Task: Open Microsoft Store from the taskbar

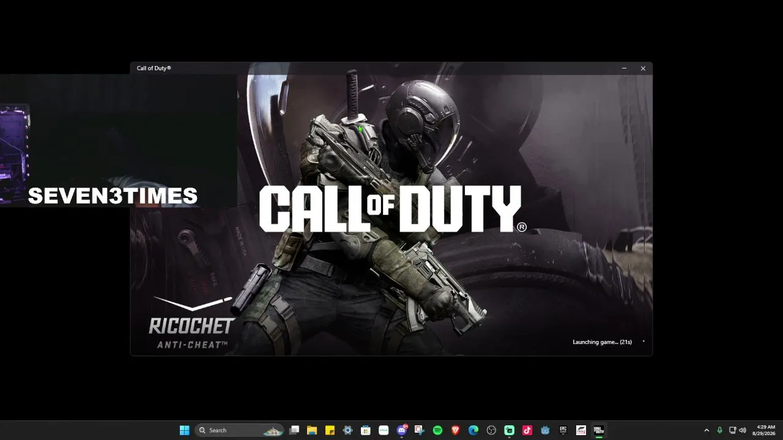Action: coord(366,430)
